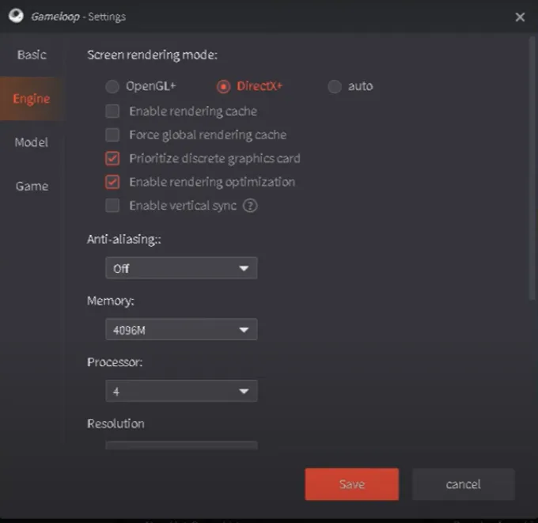Click the vertical scrollbar on the settings pane
Viewport: 538px width, 523px height.
point(532,169)
